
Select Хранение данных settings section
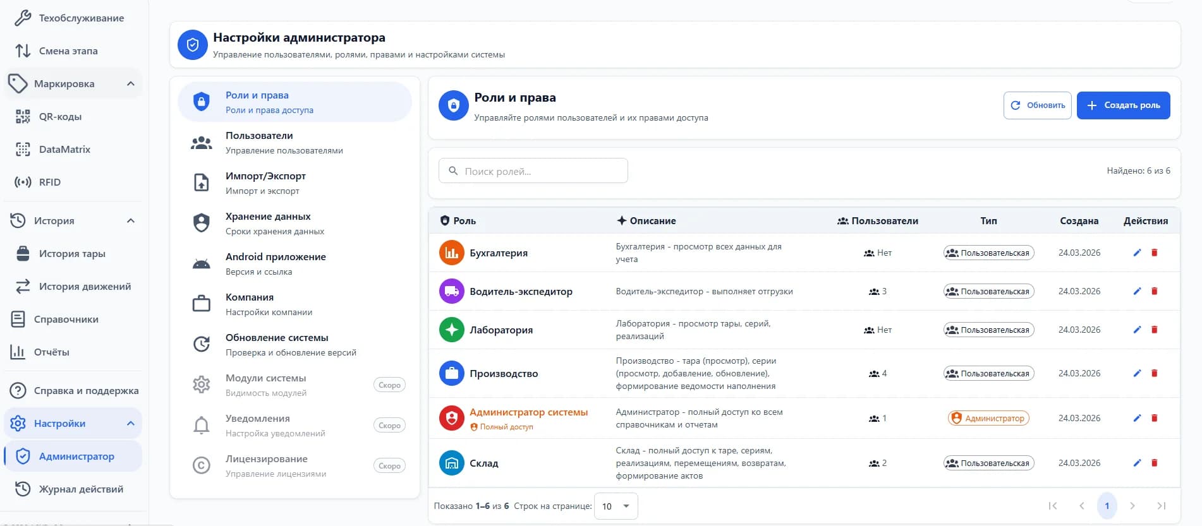point(294,224)
